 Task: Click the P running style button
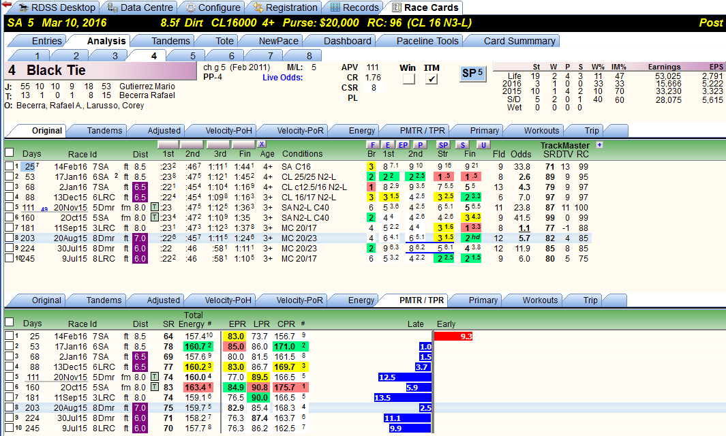click(419, 145)
